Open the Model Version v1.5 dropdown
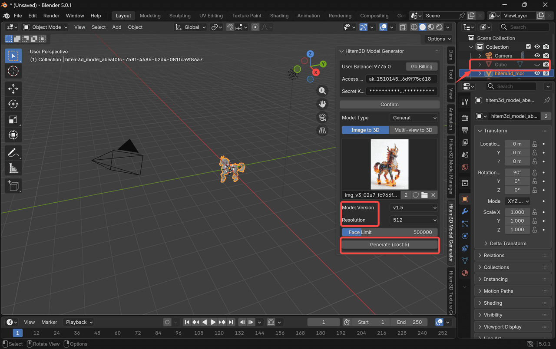 click(x=414, y=208)
